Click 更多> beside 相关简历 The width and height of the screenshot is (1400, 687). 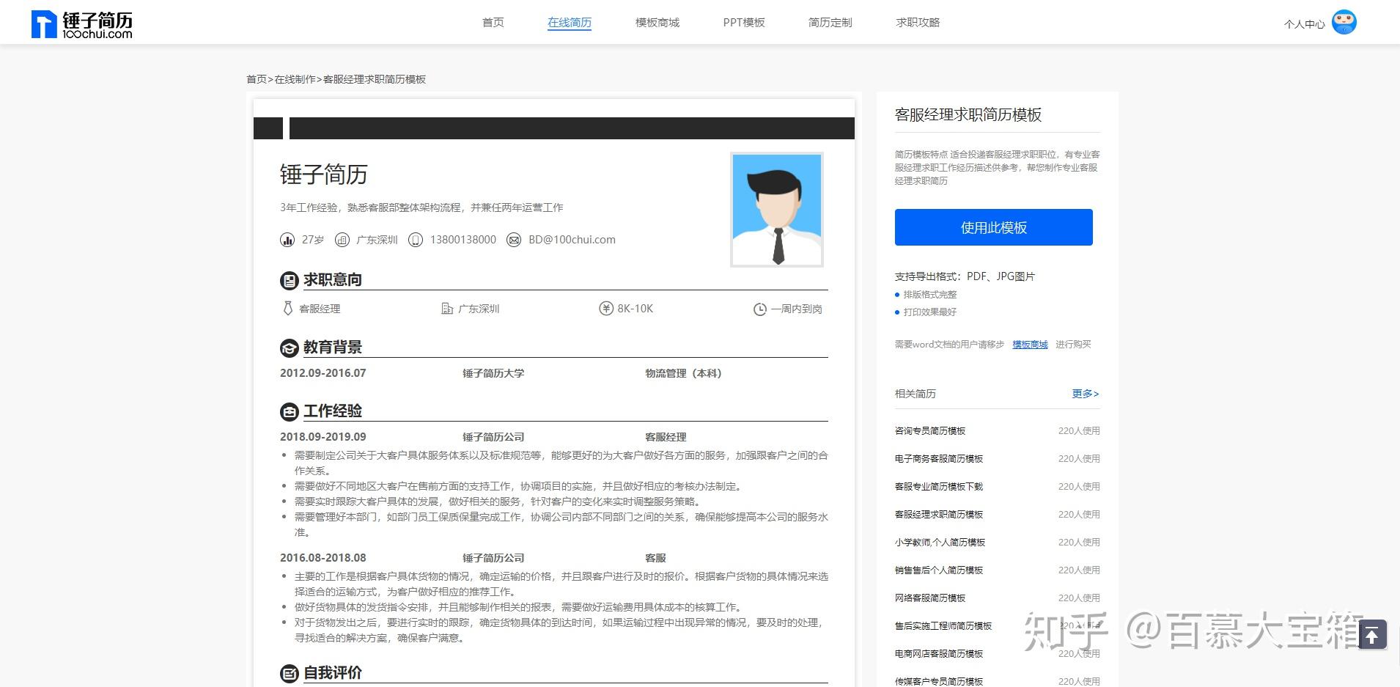point(1086,394)
